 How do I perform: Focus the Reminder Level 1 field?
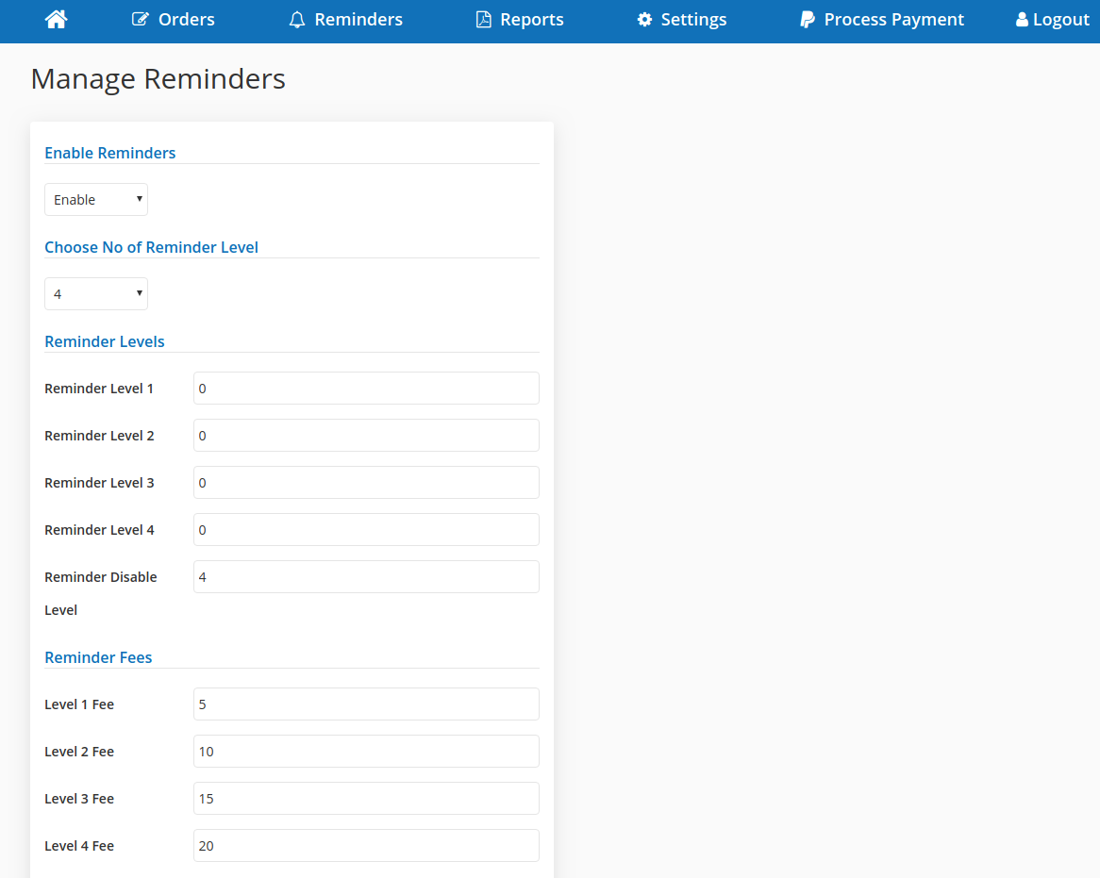coord(366,389)
